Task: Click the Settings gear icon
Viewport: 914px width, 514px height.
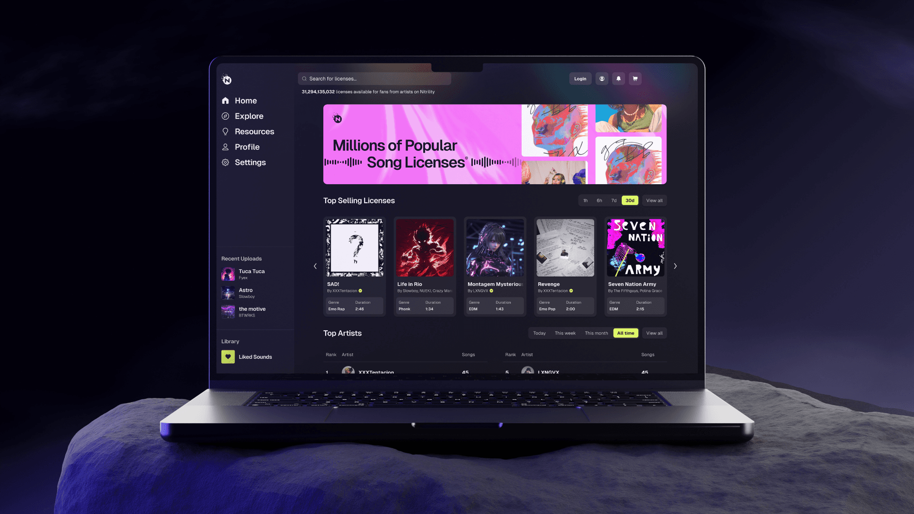Action: point(225,162)
